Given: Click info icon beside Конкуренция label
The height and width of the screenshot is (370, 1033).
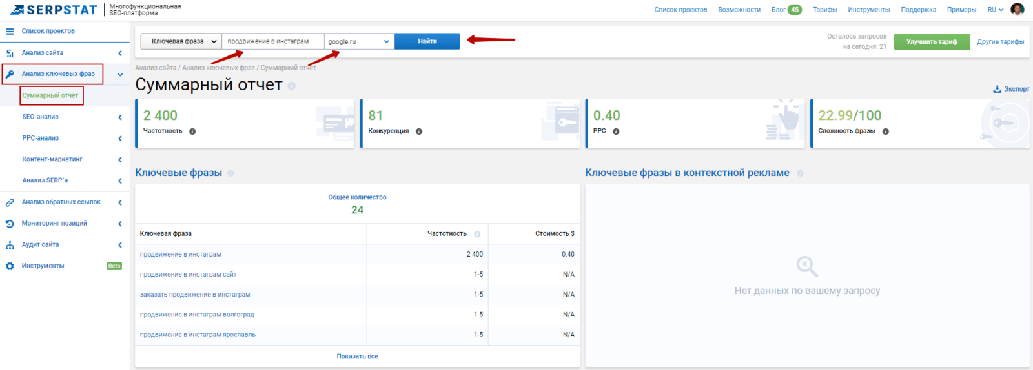Looking at the screenshot, I should pyautogui.click(x=419, y=131).
